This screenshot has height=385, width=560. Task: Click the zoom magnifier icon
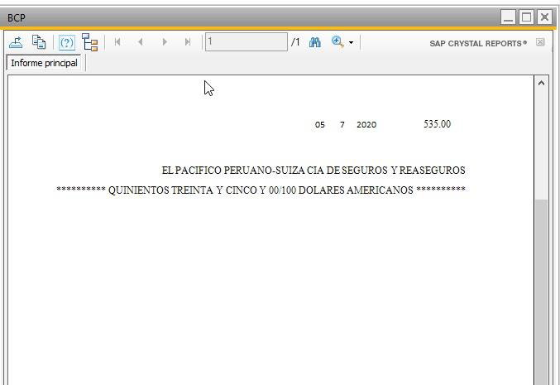click(x=337, y=42)
